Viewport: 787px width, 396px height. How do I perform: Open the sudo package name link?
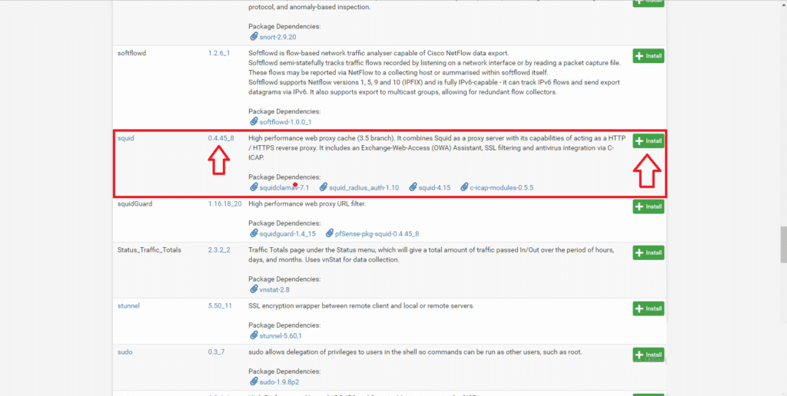click(125, 352)
